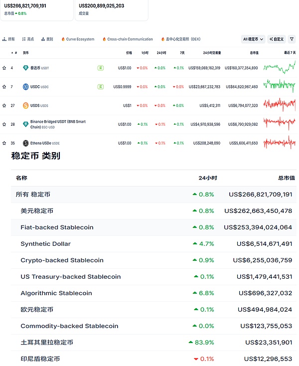Open the Algorithmic Stablecoin category

[x=56, y=293]
